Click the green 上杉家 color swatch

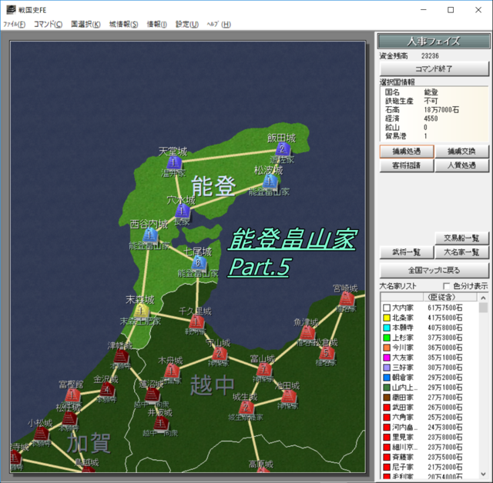387,338
